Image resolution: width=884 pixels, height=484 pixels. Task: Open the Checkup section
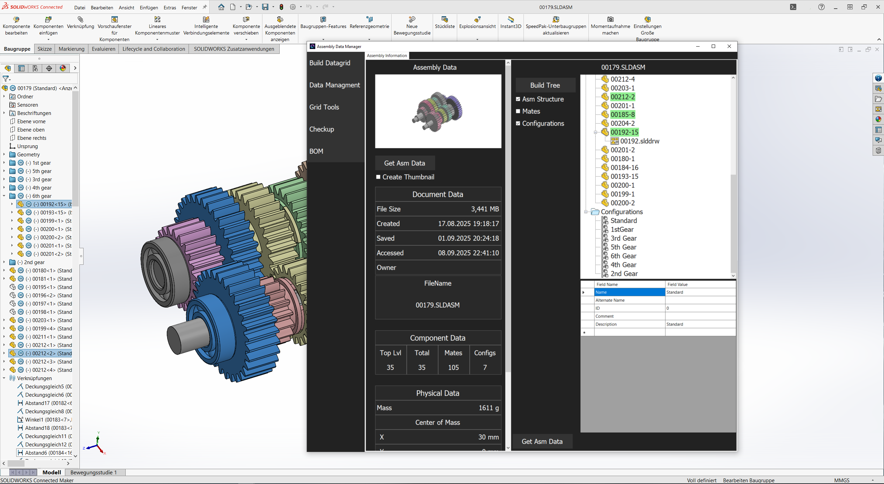(322, 129)
